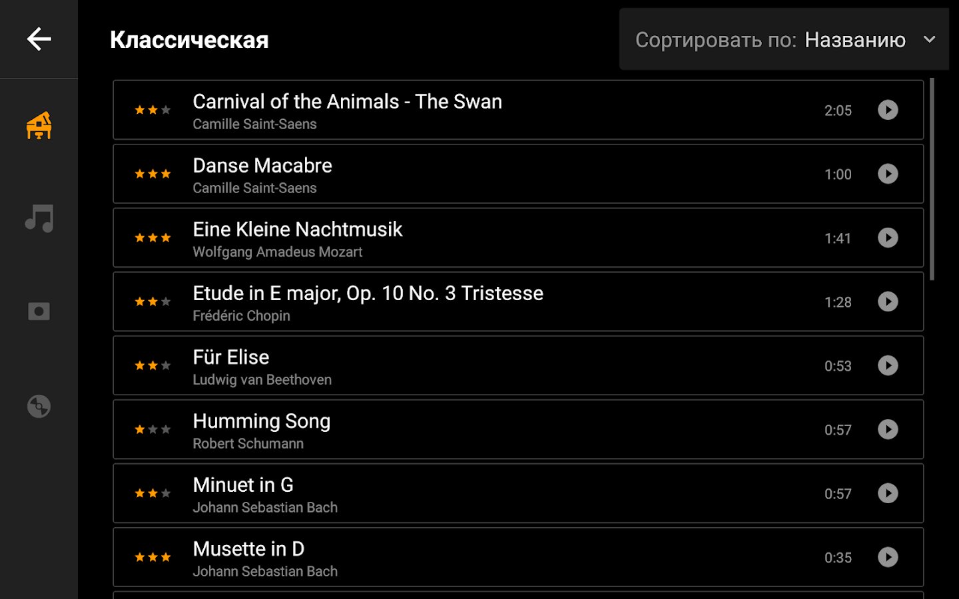Click Danse Macabre three-star rating

tap(153, 174)
